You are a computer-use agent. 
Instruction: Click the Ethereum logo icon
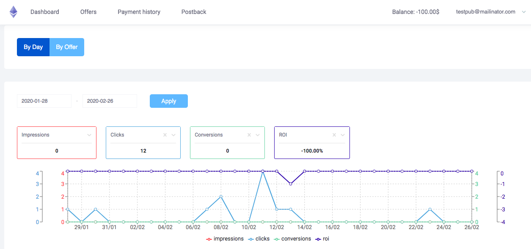[x=14, y=12]
